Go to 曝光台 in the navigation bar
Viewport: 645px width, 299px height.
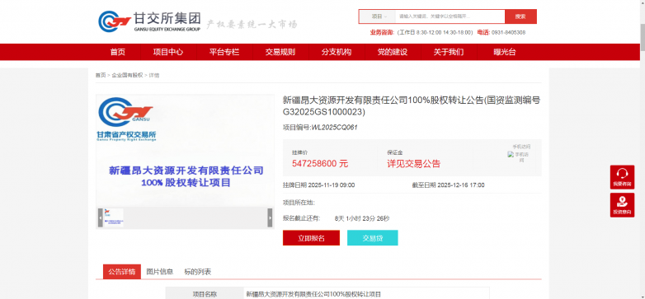click(x=505, y=52)
